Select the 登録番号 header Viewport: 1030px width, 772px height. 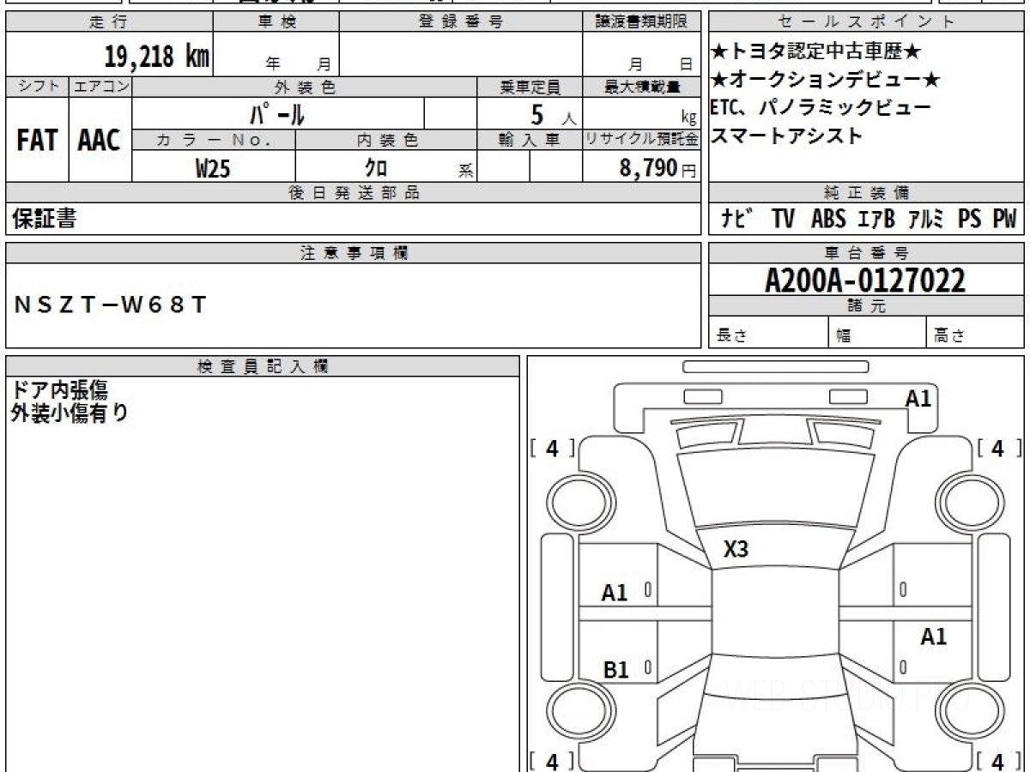tap(461, 21)
